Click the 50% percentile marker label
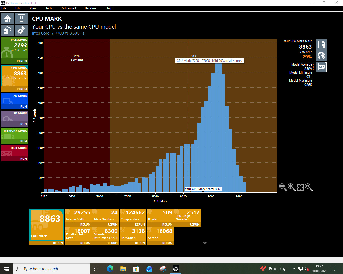 click(x=193, y=56)
